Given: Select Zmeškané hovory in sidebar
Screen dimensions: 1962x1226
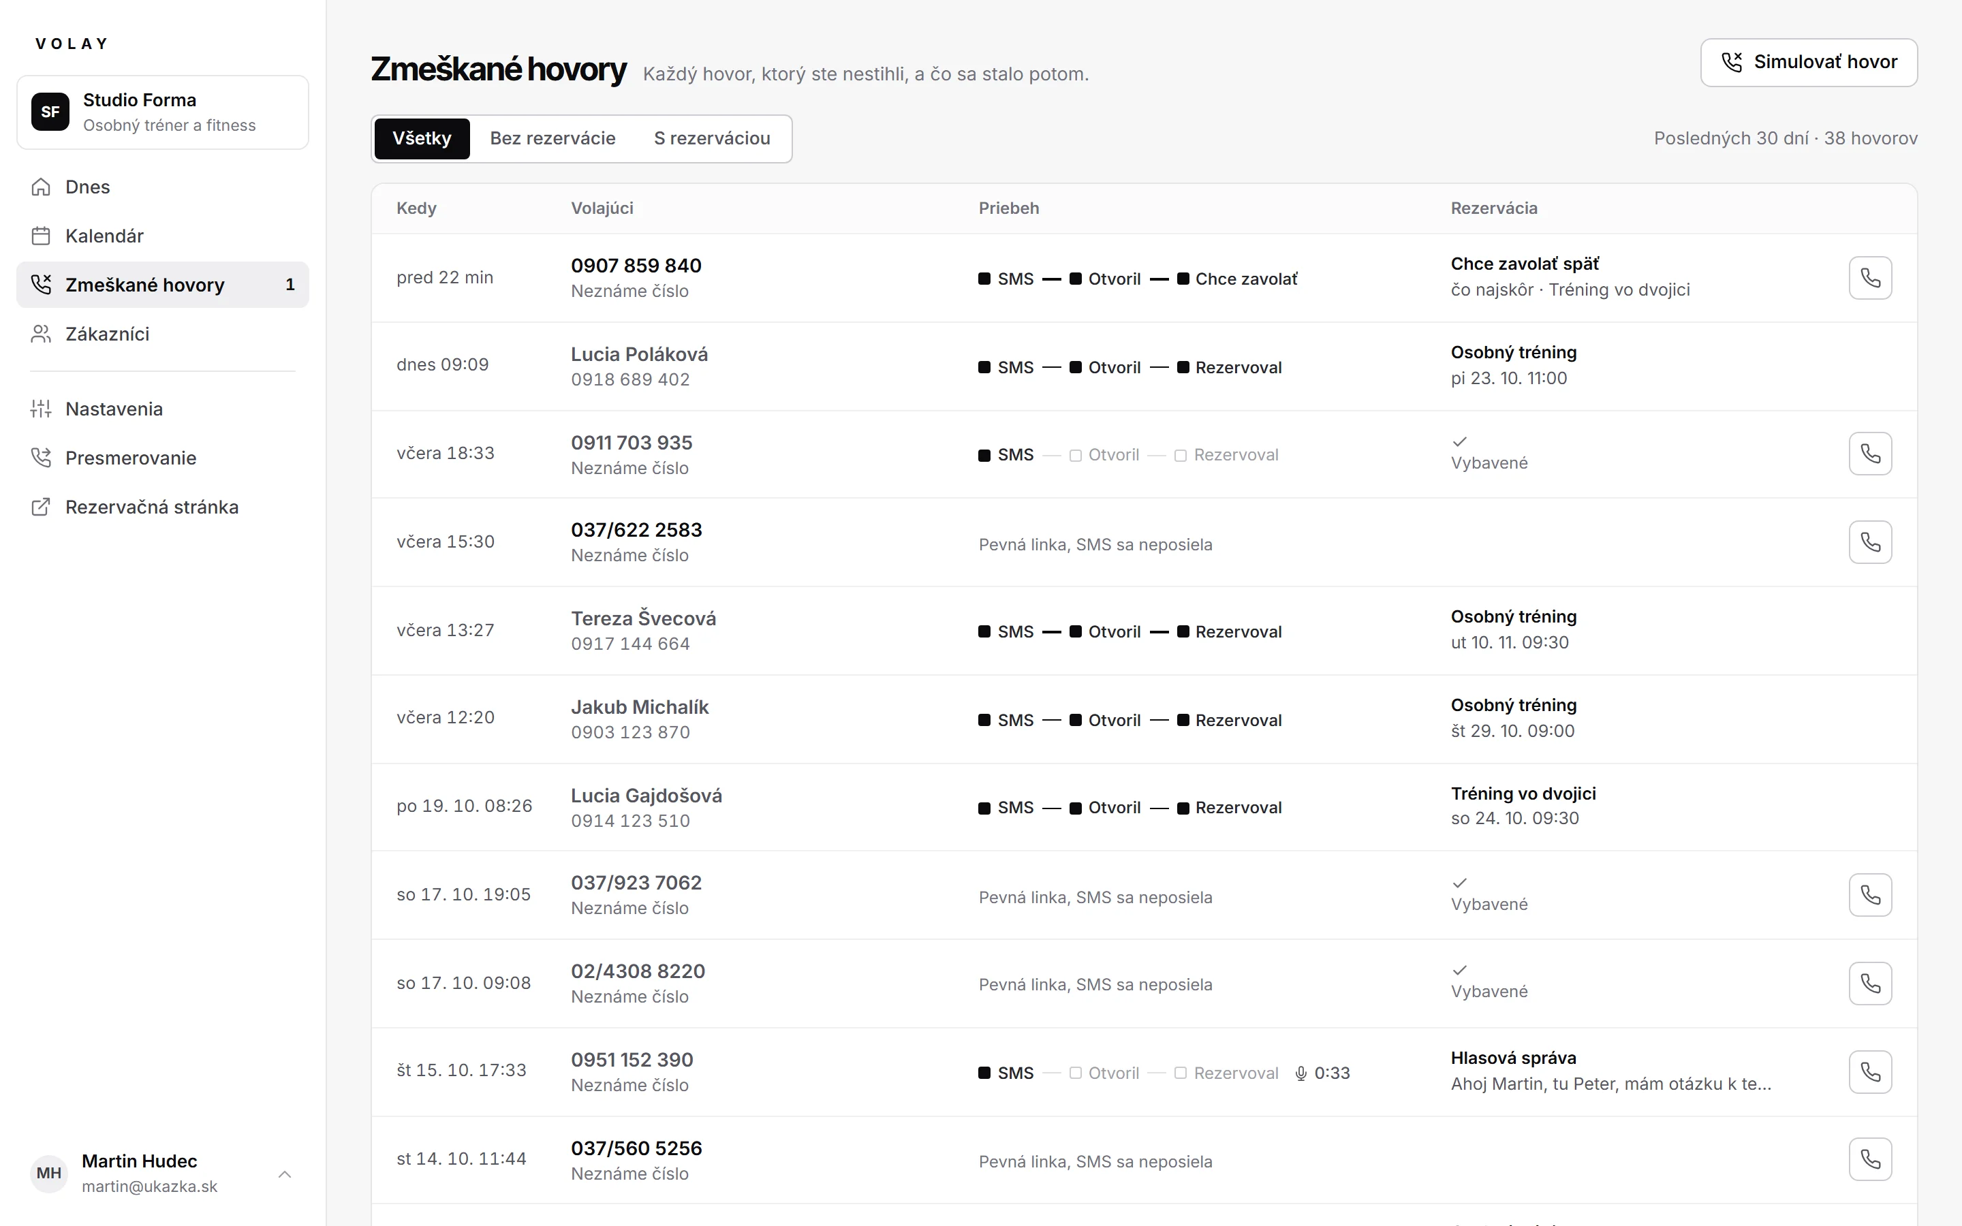Looking at the screenshot, I should 162,285.
